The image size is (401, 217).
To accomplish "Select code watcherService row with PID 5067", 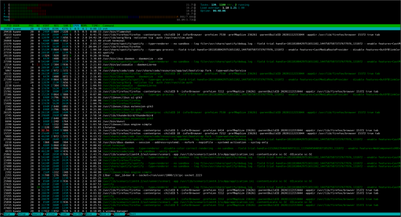I will tap(200, 71).
